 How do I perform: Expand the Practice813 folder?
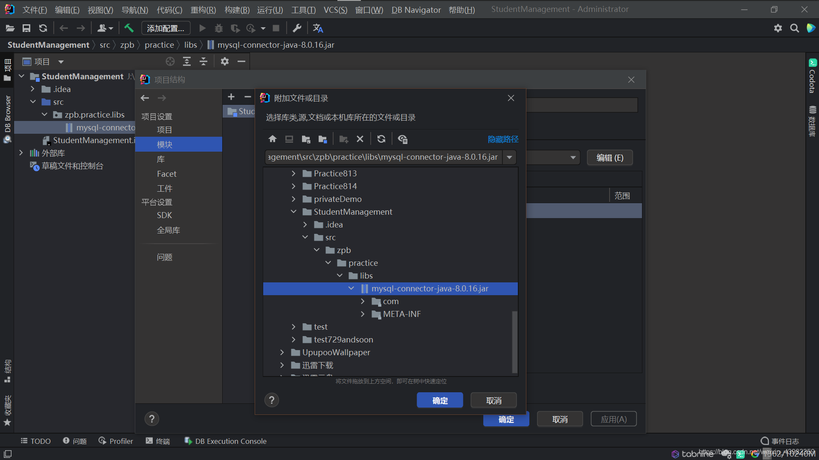coord(293,173)
